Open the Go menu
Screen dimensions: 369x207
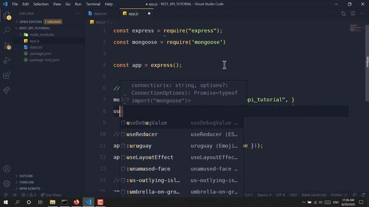point(68,4)
